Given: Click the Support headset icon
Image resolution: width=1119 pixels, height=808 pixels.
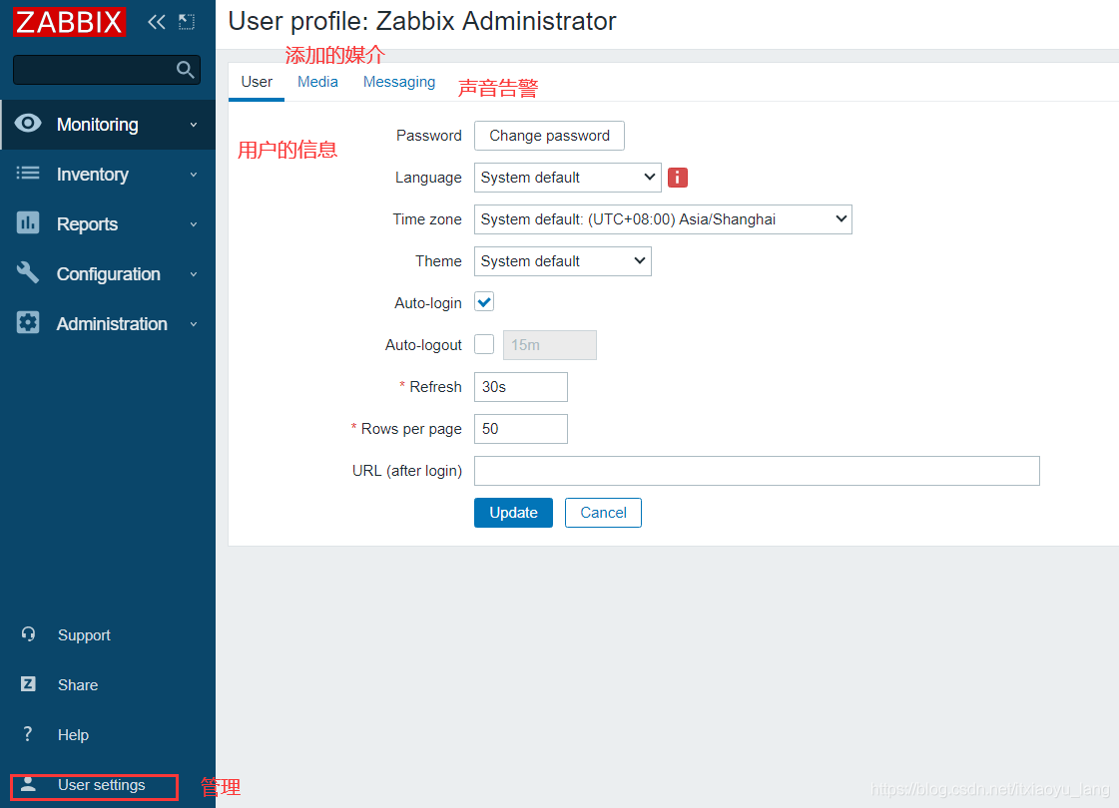Looking at the screenshot, I should (x=28, y=634).
